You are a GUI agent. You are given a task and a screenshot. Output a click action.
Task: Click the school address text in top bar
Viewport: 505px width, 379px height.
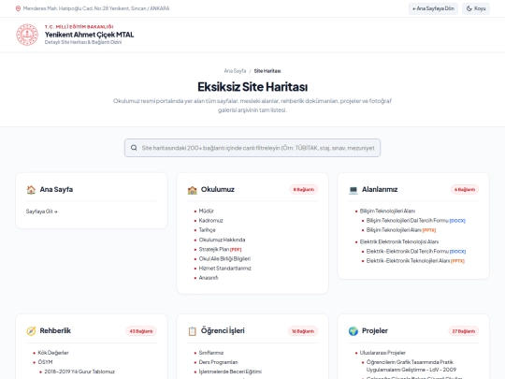pos(96,8)
